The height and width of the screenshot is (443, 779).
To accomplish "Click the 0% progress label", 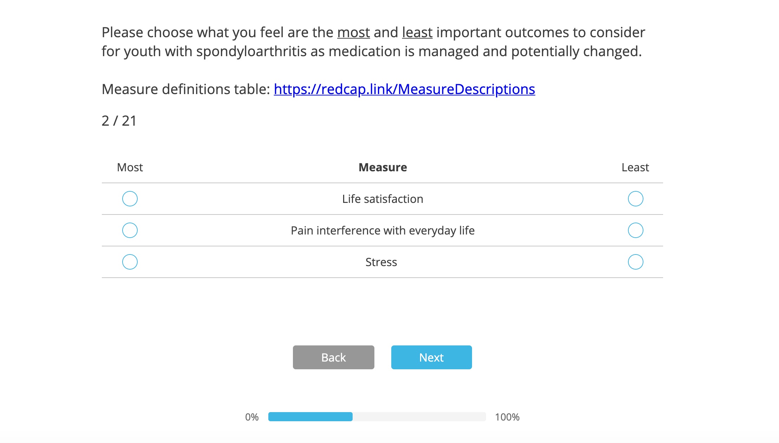I will (252, 417).
